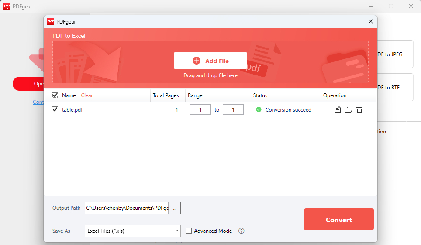Viewport: 421px width, 245px height.
Task: Click the Operation column header
Action: tap(335, 95)
